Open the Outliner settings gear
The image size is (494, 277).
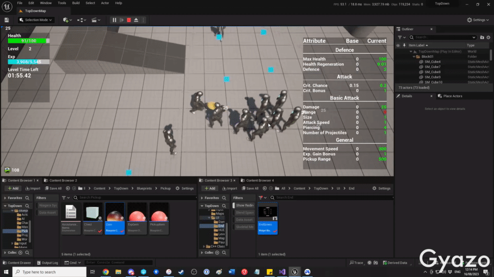coord(489,37)
